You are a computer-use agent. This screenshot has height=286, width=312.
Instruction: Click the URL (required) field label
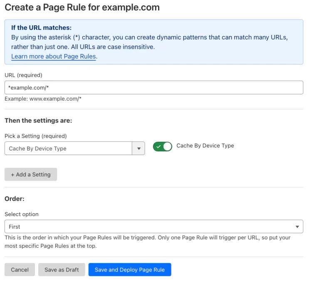point(23,75)
